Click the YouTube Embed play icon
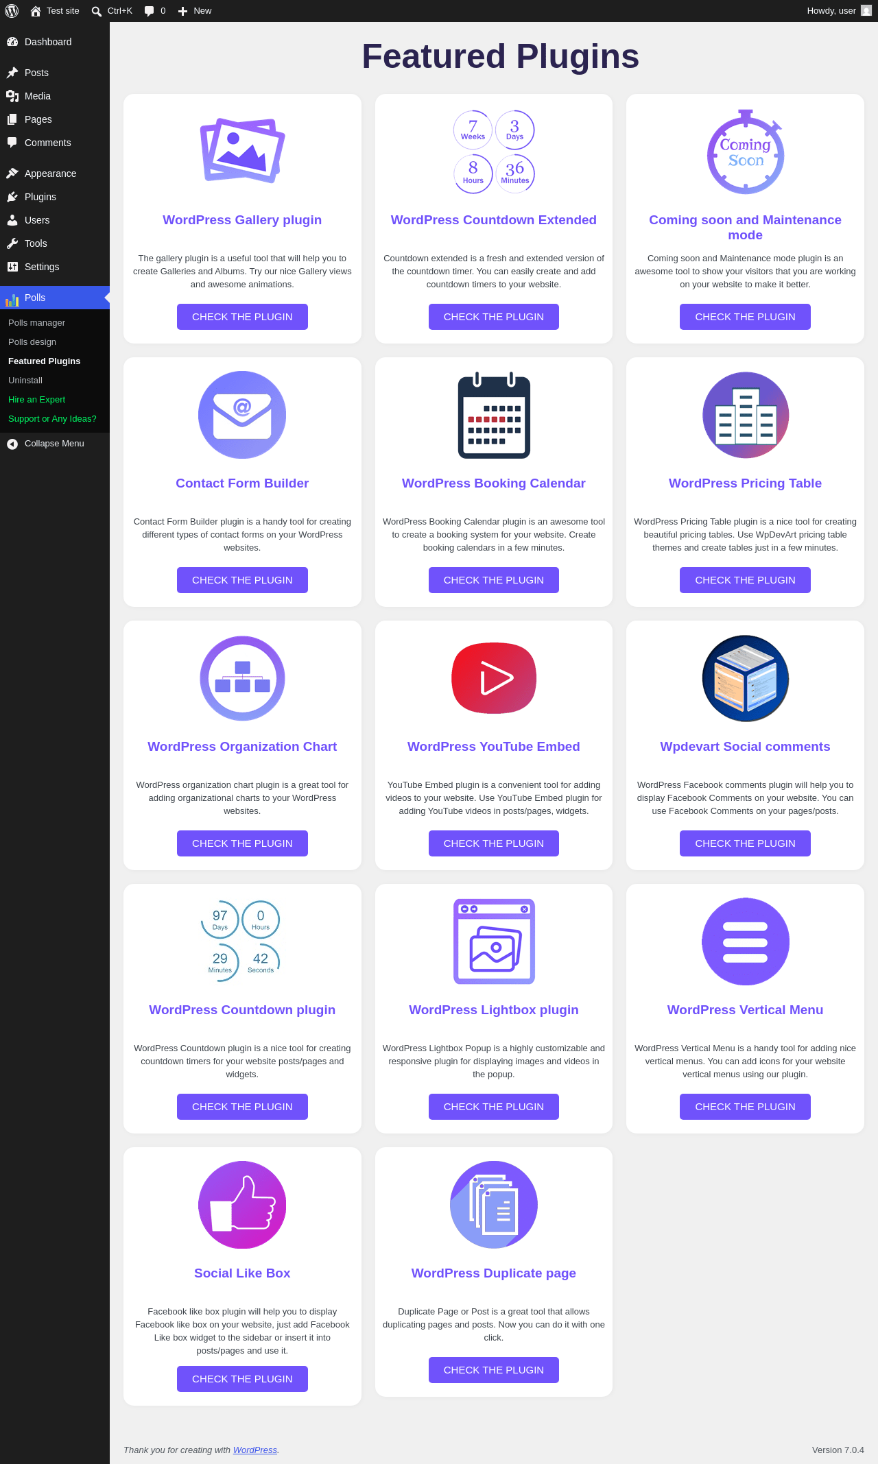The image size is (878, 1464). pyautogui.click(x=494, y=678)
